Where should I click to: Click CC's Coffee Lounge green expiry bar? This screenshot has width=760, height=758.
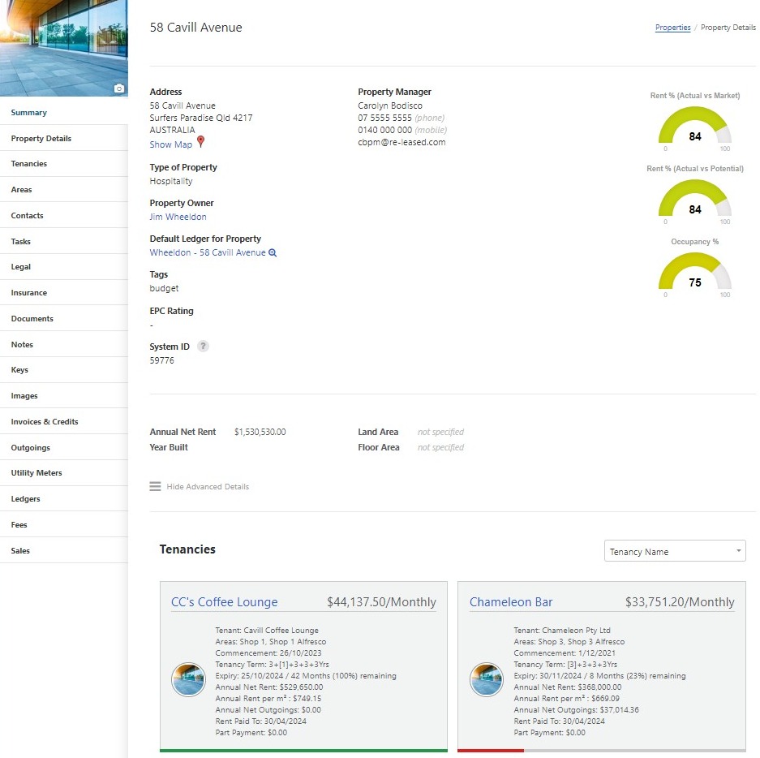(303, 750)
